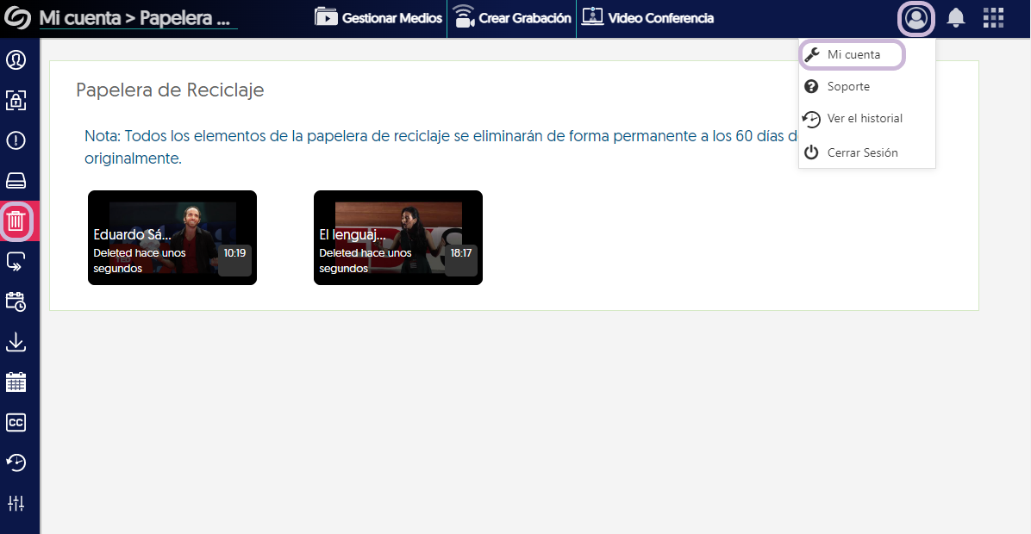1031x534 pixels.
Task: Choose Ver el historial menu entry
Action: pos(866,118)
